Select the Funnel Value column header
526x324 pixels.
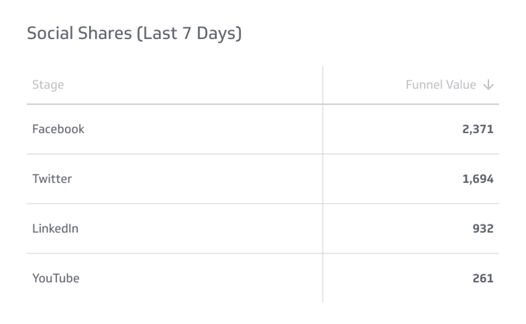(x=440, y=85)
